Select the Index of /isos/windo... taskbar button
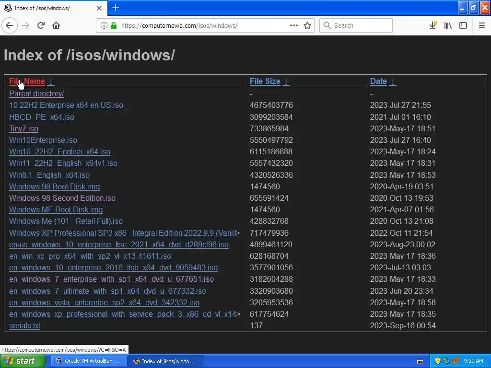This screenshot has width=491, height=368. (166, 361)
